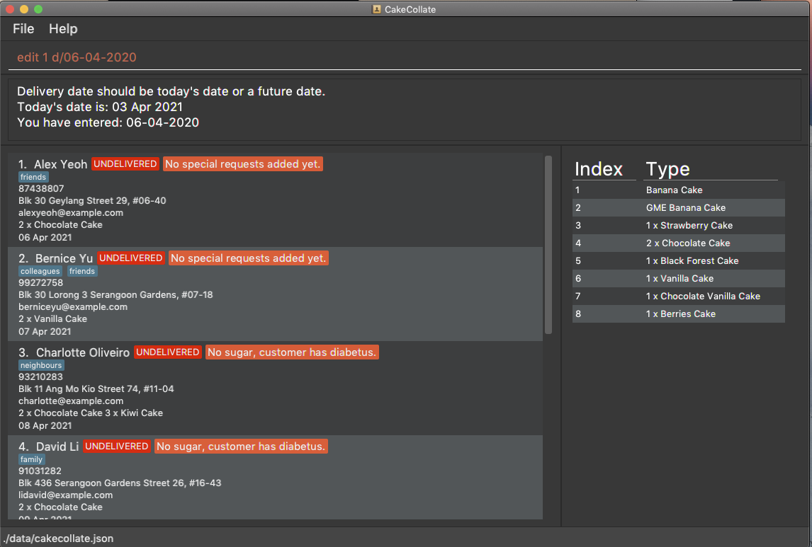Viewport: 812px width, 547px height.
Task: Click the colleagues tag under Bernice Yu
Action: click(40, 271)
